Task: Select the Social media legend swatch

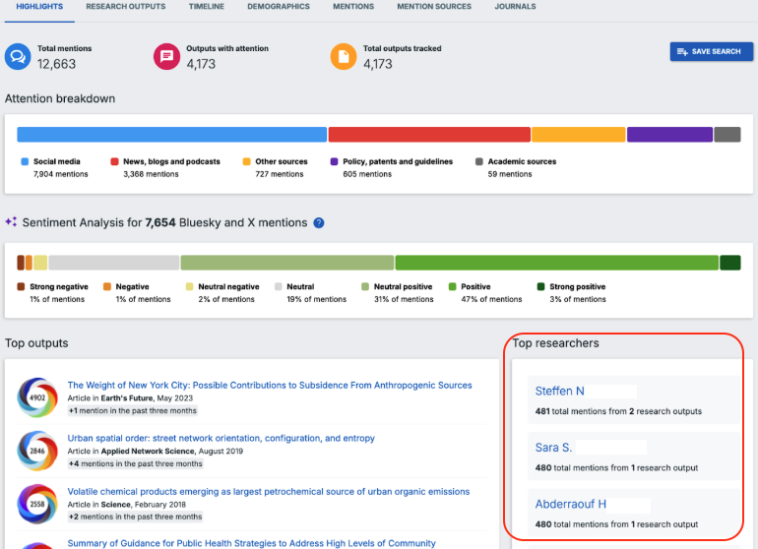Action: (x=26, y=161)
